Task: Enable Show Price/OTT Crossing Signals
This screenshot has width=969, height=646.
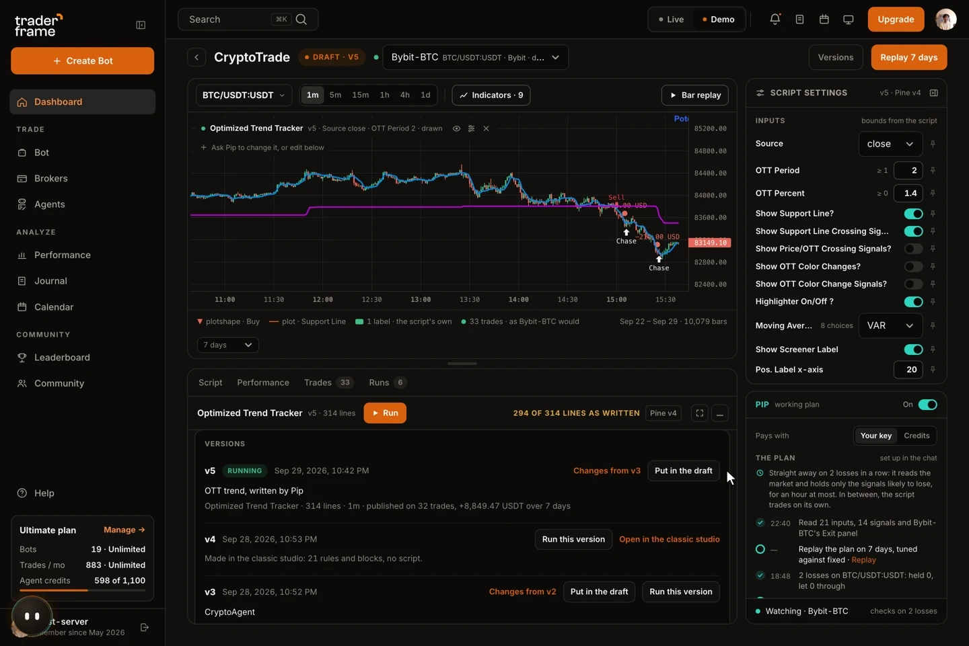Action: pyautogui.click(x=913, y=249)
